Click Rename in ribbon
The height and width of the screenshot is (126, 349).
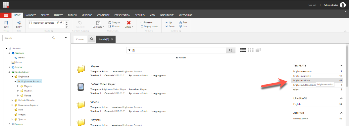point(147,23)
